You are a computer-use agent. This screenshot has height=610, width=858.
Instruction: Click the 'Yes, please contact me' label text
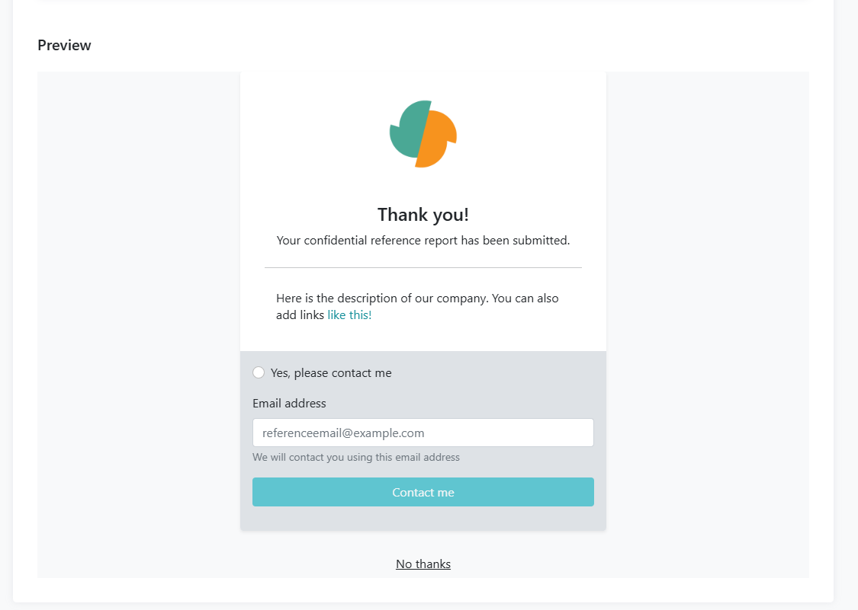[331, 373]
